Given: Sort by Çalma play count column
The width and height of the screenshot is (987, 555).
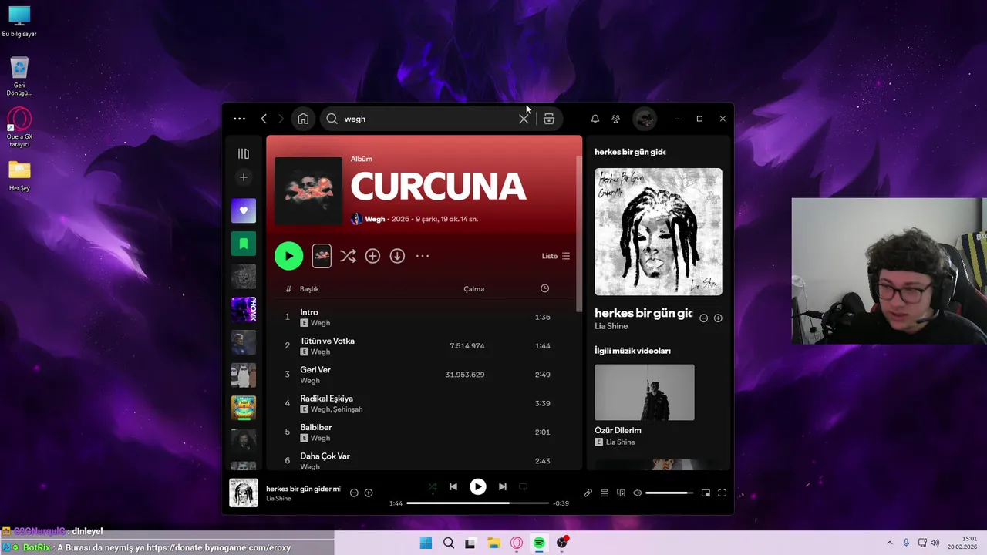Looking at the screenshot, I should pos(473,289).
